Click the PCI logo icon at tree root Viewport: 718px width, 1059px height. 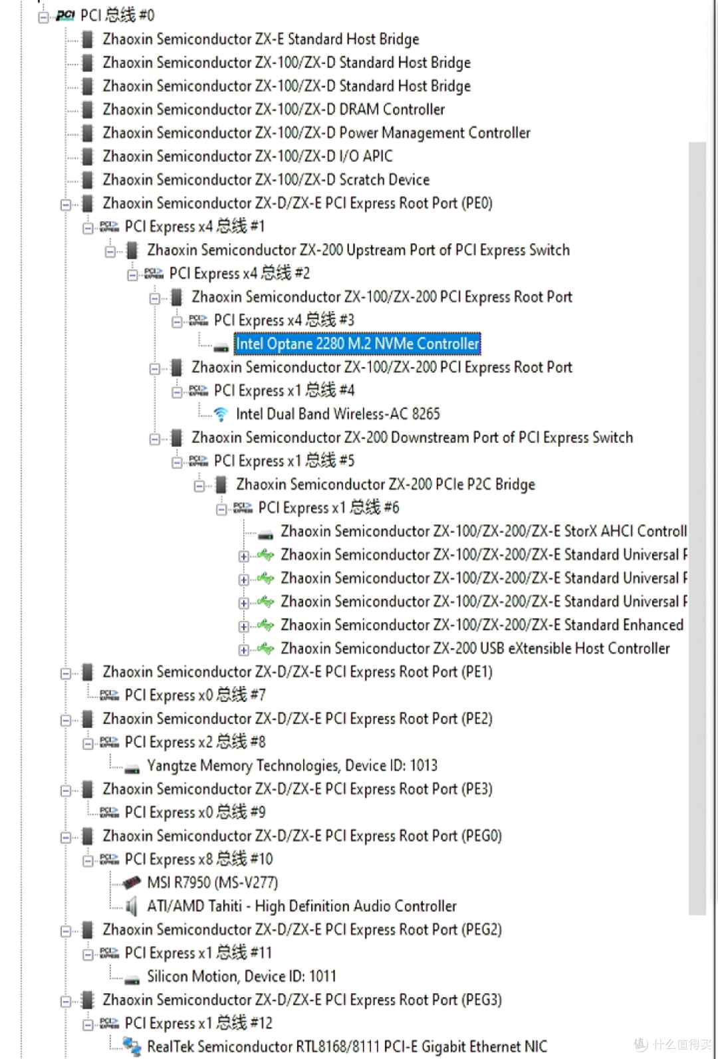(65, 15)
